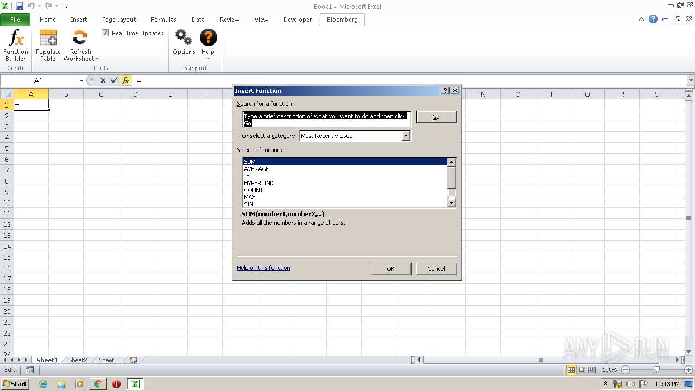Expand the formula bar
The height and width of the screenshot is (391, 695).
point(691,80)
